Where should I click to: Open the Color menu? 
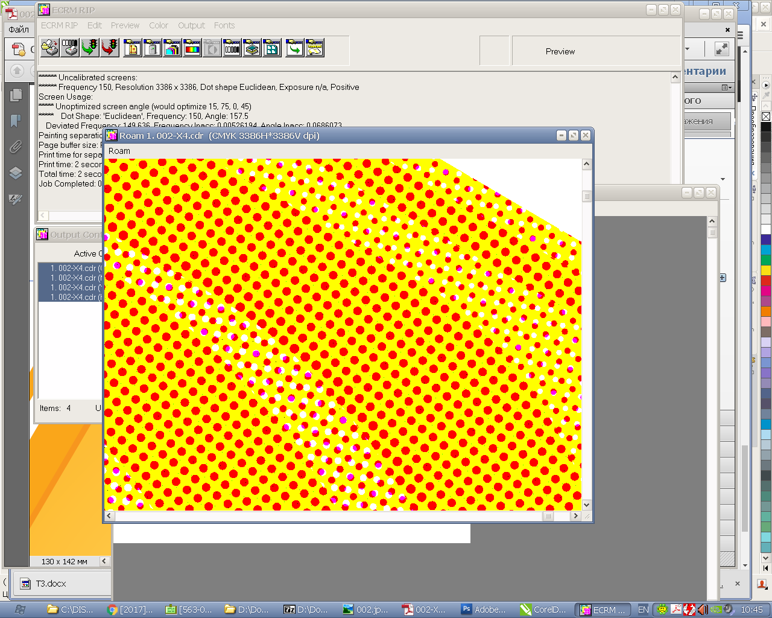(159, 25)
